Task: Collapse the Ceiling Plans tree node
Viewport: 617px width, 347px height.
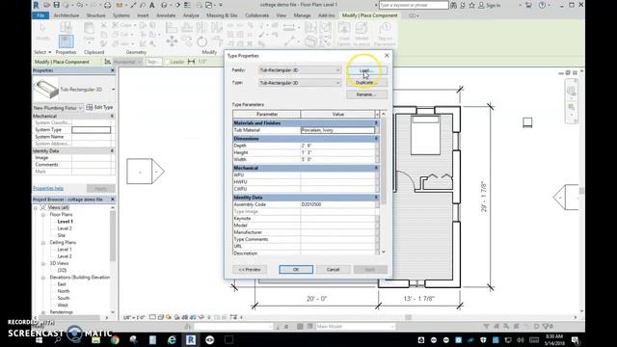Action: point(43,243)
